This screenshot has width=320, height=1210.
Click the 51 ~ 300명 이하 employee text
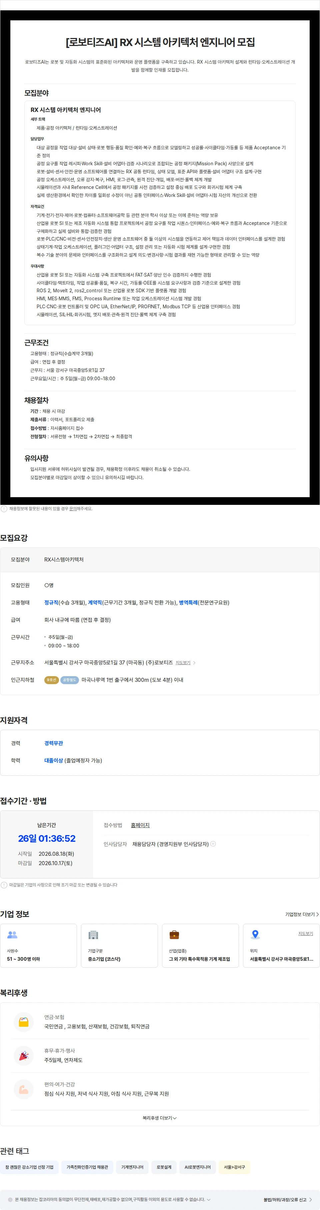pyautogui.click(x=23, y=959)
